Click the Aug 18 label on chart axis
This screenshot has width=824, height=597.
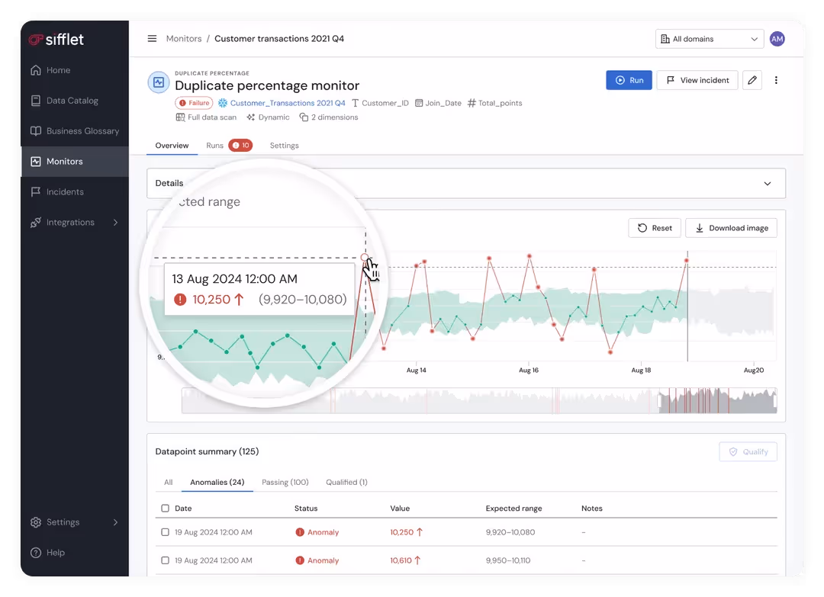641,371
